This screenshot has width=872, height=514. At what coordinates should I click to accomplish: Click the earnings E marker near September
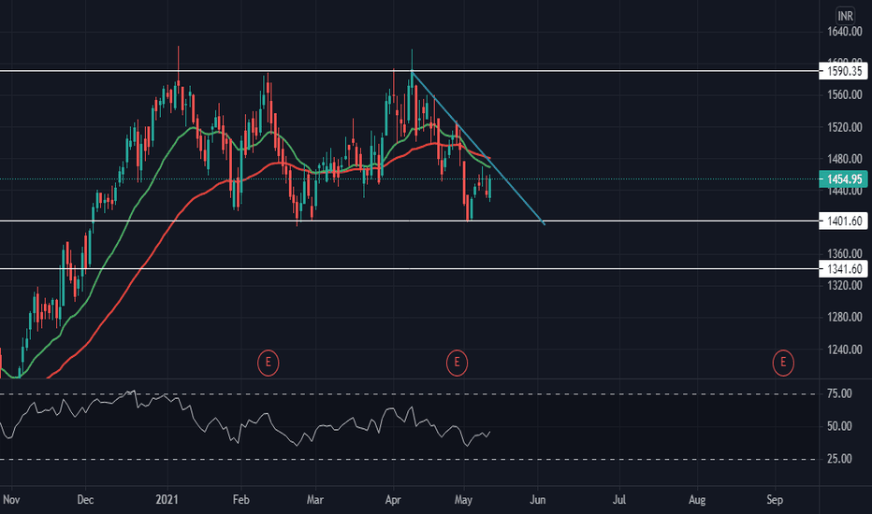[783, 363]
